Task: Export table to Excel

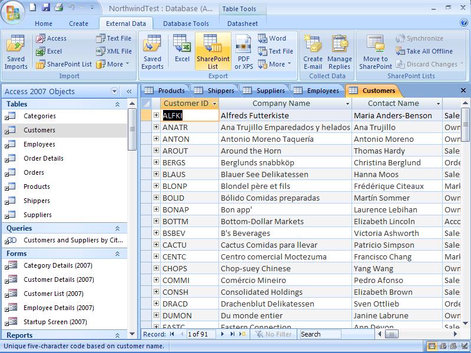Action: (x=182, y=49)
